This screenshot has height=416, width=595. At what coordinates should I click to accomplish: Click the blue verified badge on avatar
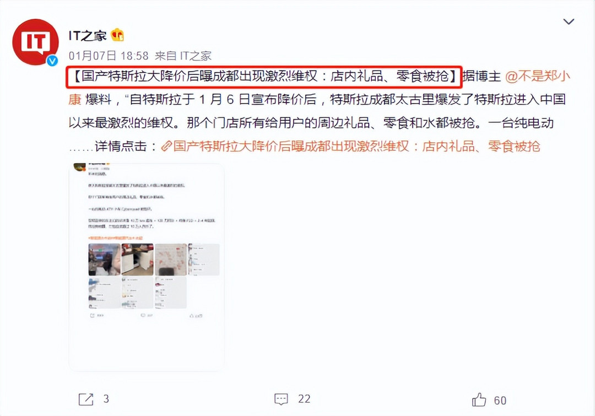52,61
